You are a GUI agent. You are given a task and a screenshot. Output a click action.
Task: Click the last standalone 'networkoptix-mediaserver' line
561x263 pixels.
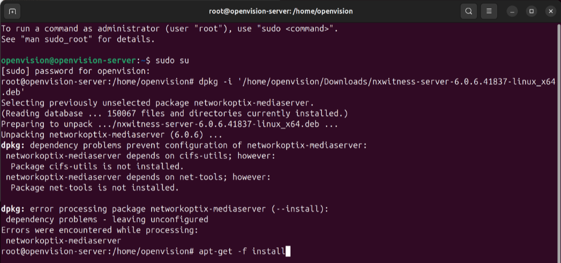tap(63, 241)
